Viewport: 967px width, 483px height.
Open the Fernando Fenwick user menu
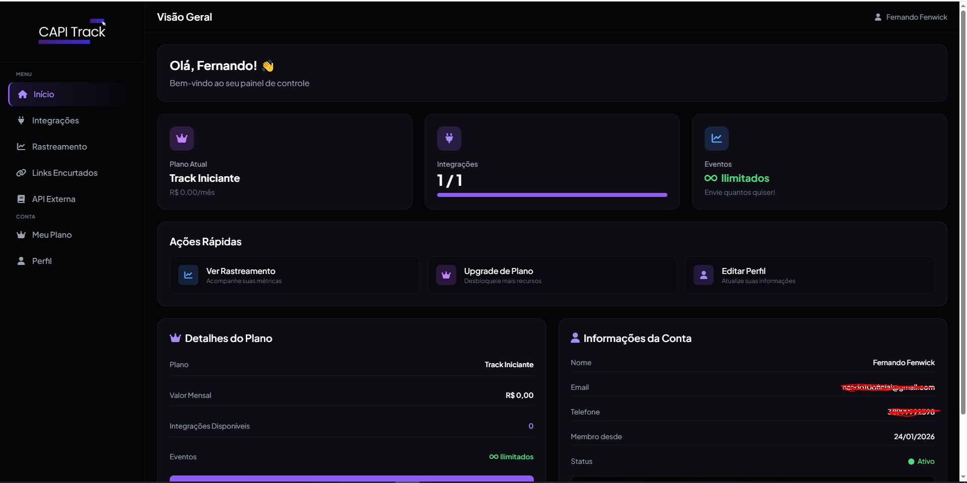tap(911, 17)
